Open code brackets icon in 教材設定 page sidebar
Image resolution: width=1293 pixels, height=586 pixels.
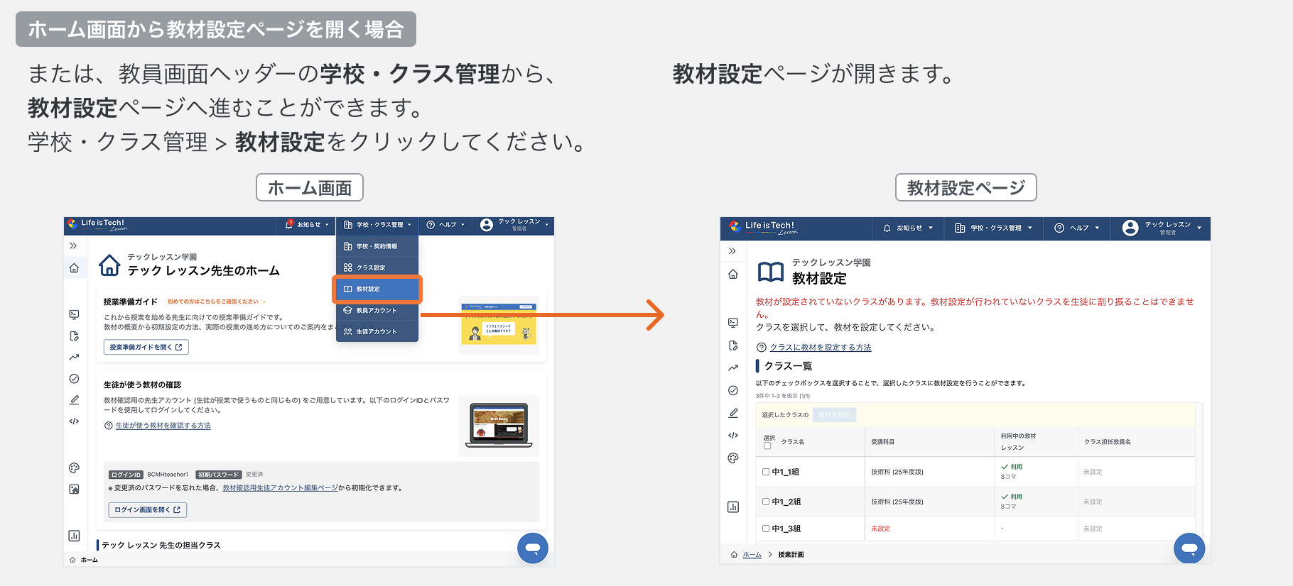point(733,436)
